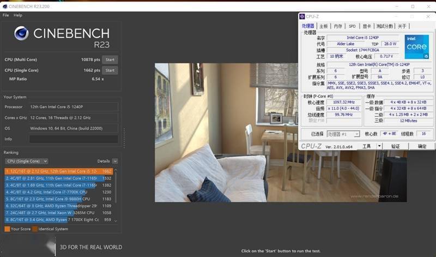Screen dimensions: 436x257
Task: Click the 99.76 MHz bus speed value
Action: (344, 115)
